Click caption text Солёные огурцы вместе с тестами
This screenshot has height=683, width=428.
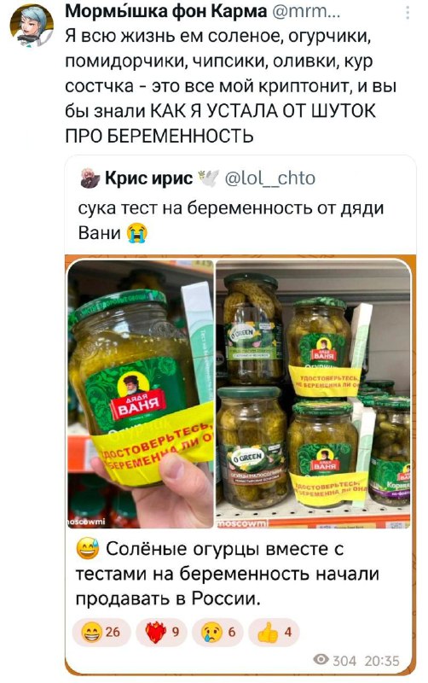pos(227,574)
